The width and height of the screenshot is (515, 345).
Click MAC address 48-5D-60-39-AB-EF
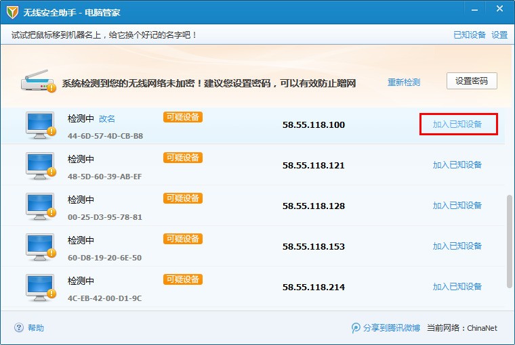coord(105,177)
